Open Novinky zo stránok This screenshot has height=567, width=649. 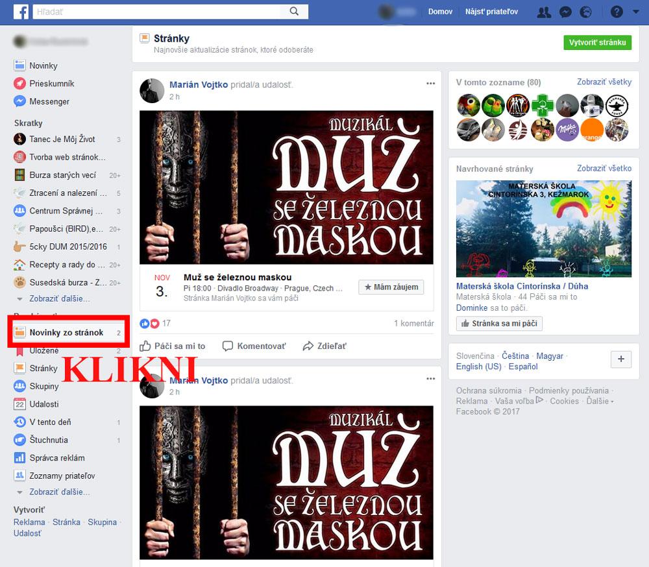[x=67, y=332]
